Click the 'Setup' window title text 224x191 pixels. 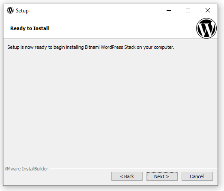22,11
